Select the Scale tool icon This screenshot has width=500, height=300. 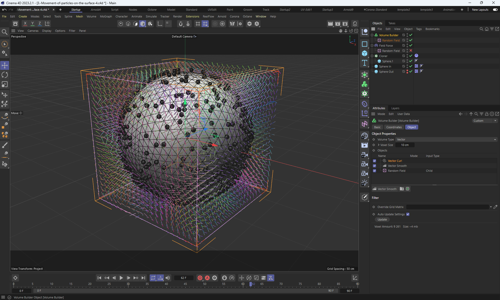click(x=5, y=84)
